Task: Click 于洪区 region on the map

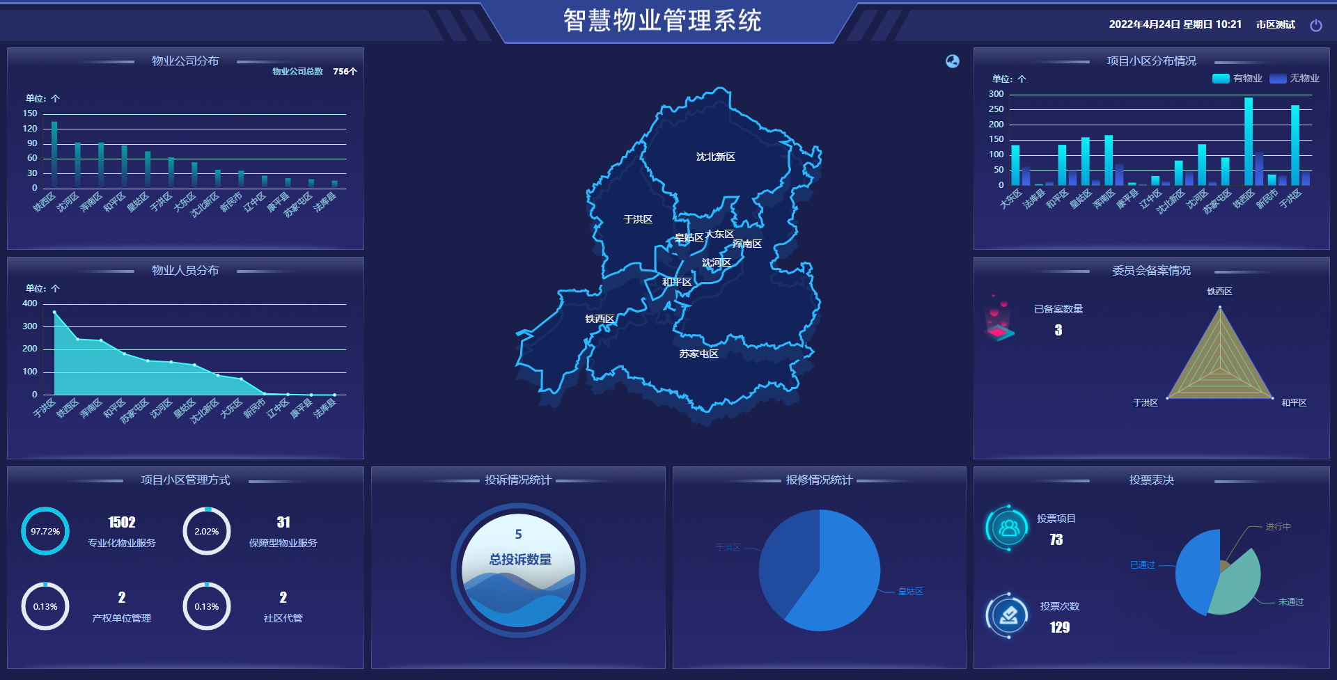Action: pyautogui.click(x=637, y=220)
